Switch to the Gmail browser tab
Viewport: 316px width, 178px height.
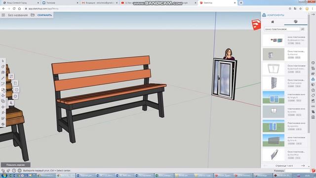(x=99, y=3)
